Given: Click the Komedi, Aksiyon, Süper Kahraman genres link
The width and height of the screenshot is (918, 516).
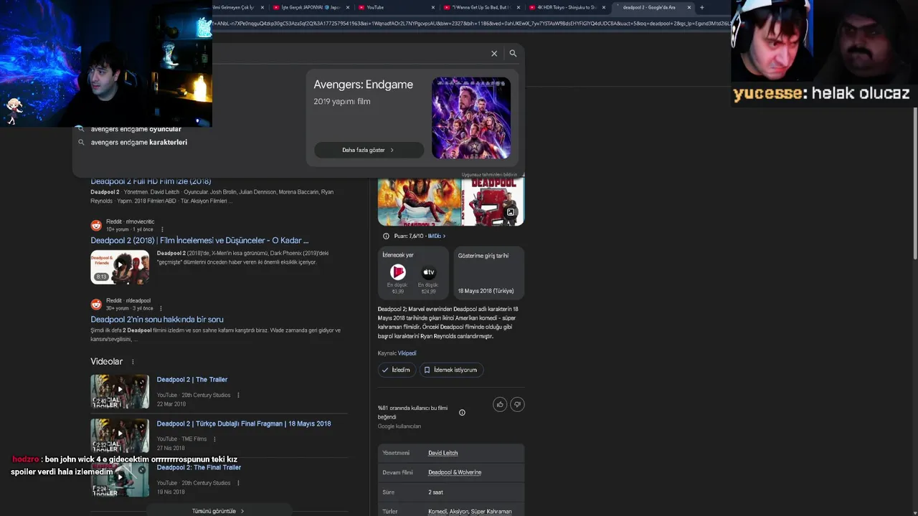Looking at the screenshot, I should coord(470,512).
